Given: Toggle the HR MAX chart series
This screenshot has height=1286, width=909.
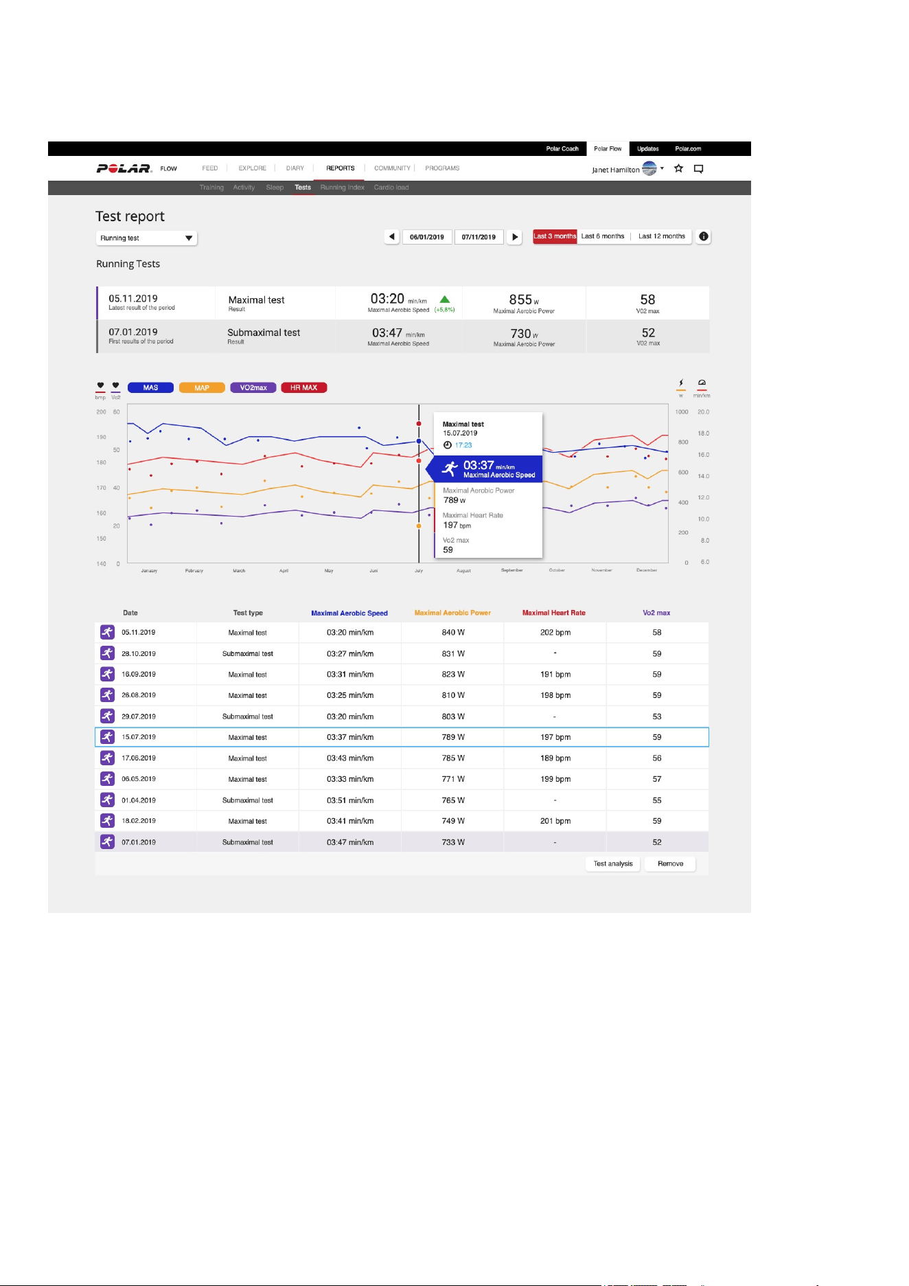Looking at the screenshot, I should pos(304,387).
